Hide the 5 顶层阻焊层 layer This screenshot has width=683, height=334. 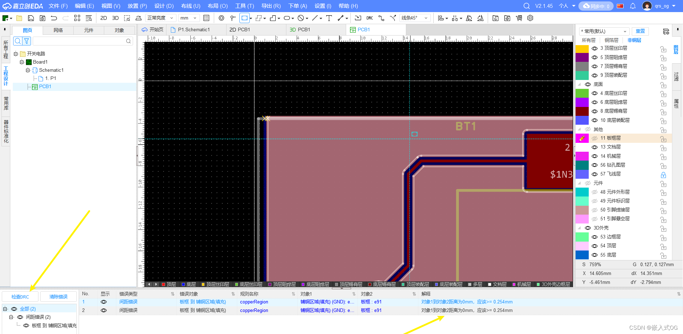[x=594, y=57]
